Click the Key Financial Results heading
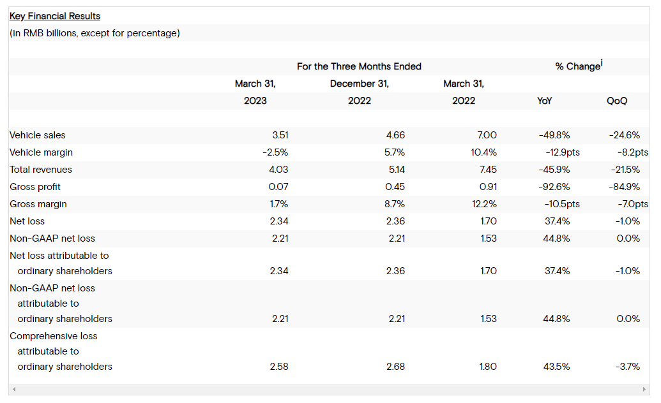Image resolution: width=661 pixels, height=403 pixels. [x=55, y=16]
